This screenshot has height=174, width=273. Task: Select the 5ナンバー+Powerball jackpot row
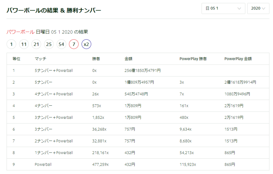(x=138, y=70)
